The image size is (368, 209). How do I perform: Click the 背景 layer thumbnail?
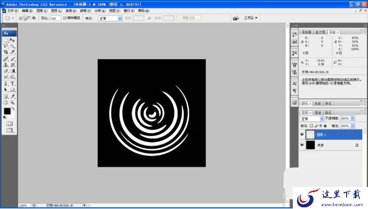coord(310,145)
